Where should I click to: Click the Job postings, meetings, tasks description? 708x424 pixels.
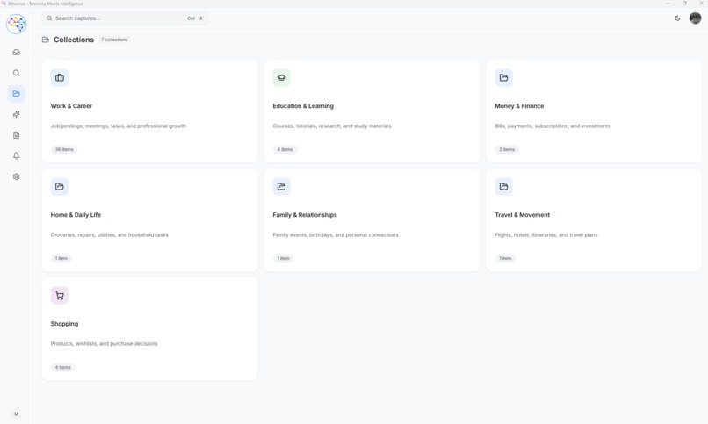[119, 126]
